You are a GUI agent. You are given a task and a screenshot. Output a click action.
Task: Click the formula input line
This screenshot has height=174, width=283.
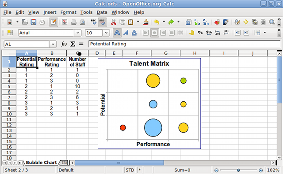(x=184, y=44)
